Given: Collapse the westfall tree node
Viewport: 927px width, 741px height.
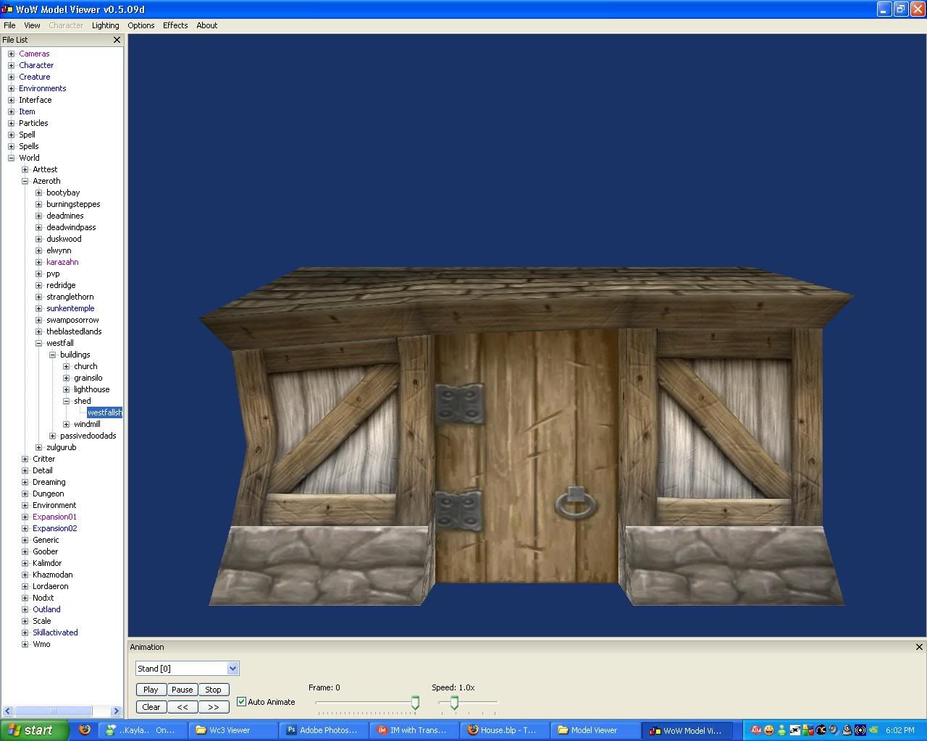Looking at the screenshot, I should tap(39, 343).
